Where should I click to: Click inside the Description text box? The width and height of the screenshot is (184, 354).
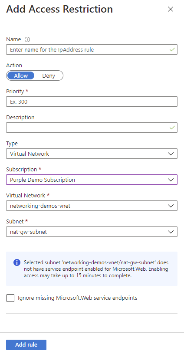click(x=92, y=128)
